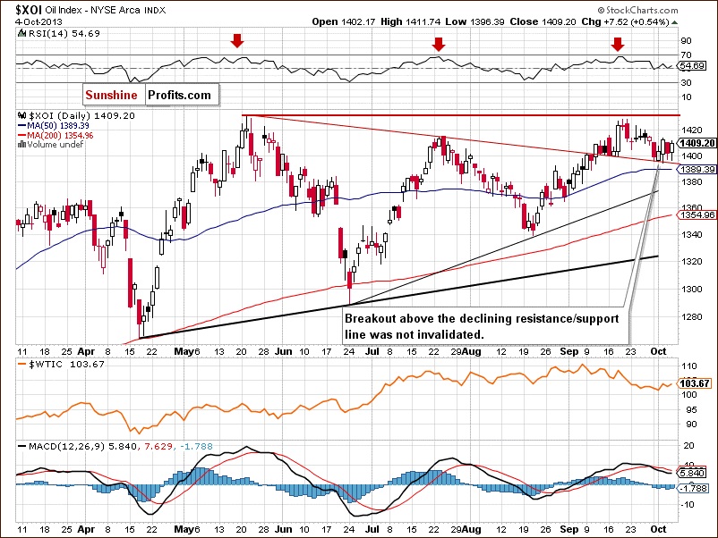Click the Low 1396.39 value
Image resolution: width=718 pixels, height=538 pixels.
point(474,21)
